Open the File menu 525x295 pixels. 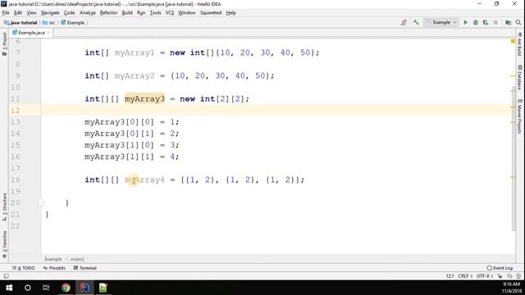tap(6, 13)
